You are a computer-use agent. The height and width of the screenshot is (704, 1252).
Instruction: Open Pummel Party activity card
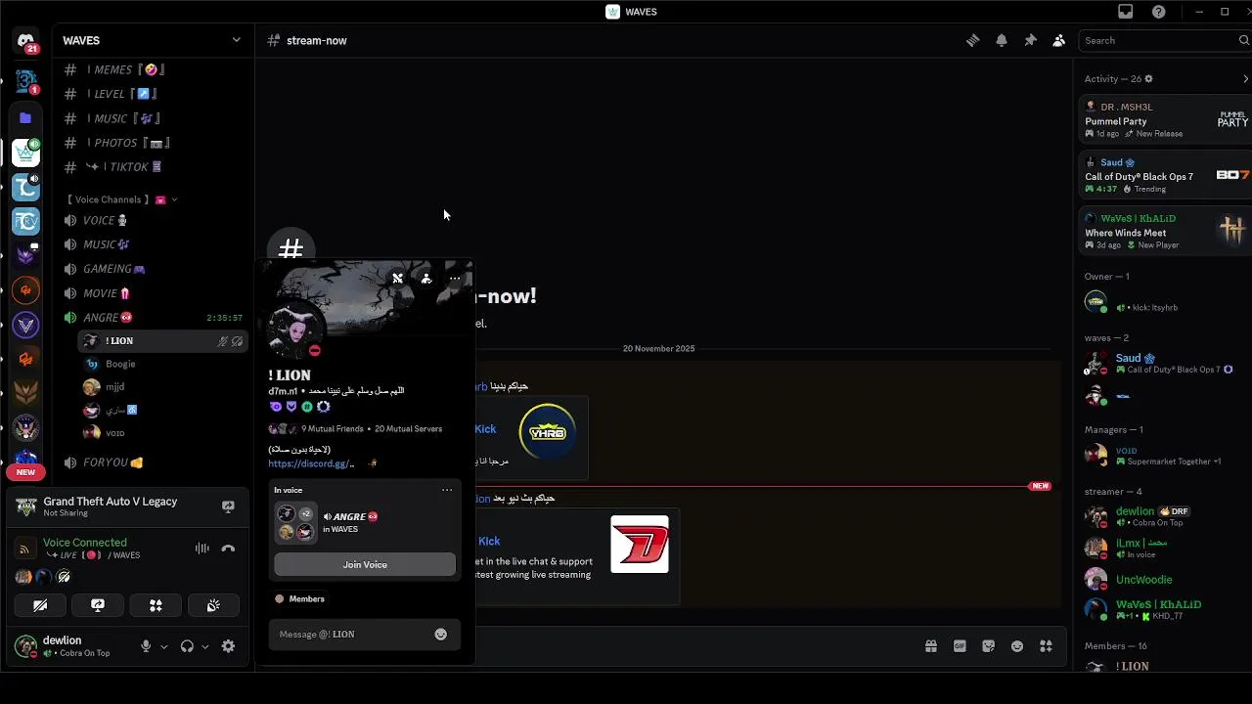[x=1166, y=120]
